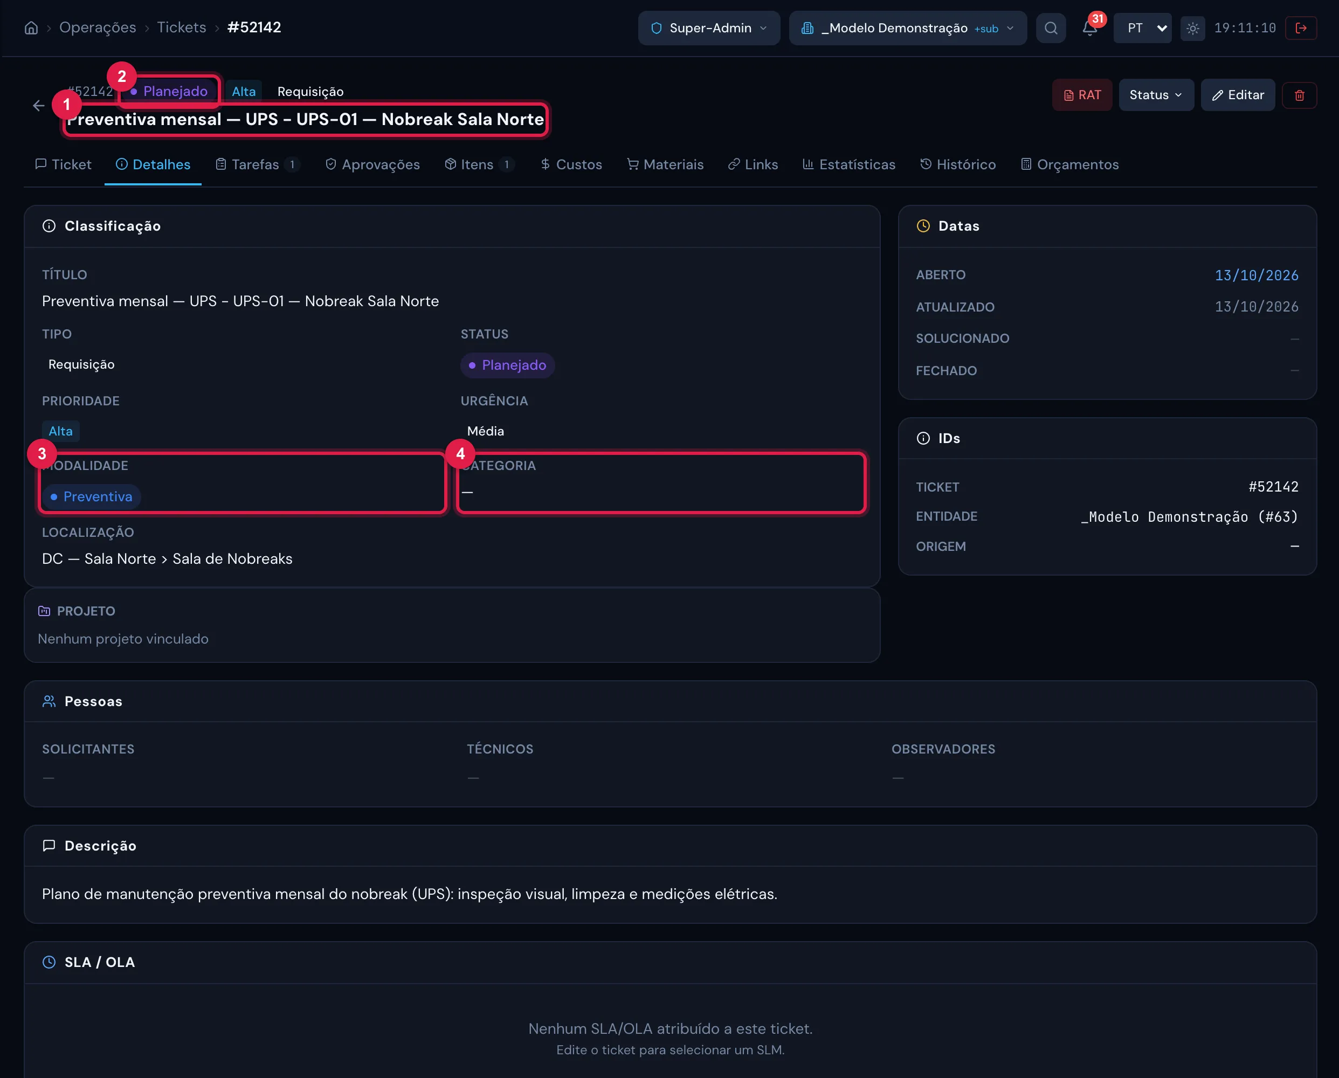Open the _Modelo Demonstração entity selector
The image size is (1339, 1078).
[907, 28]
